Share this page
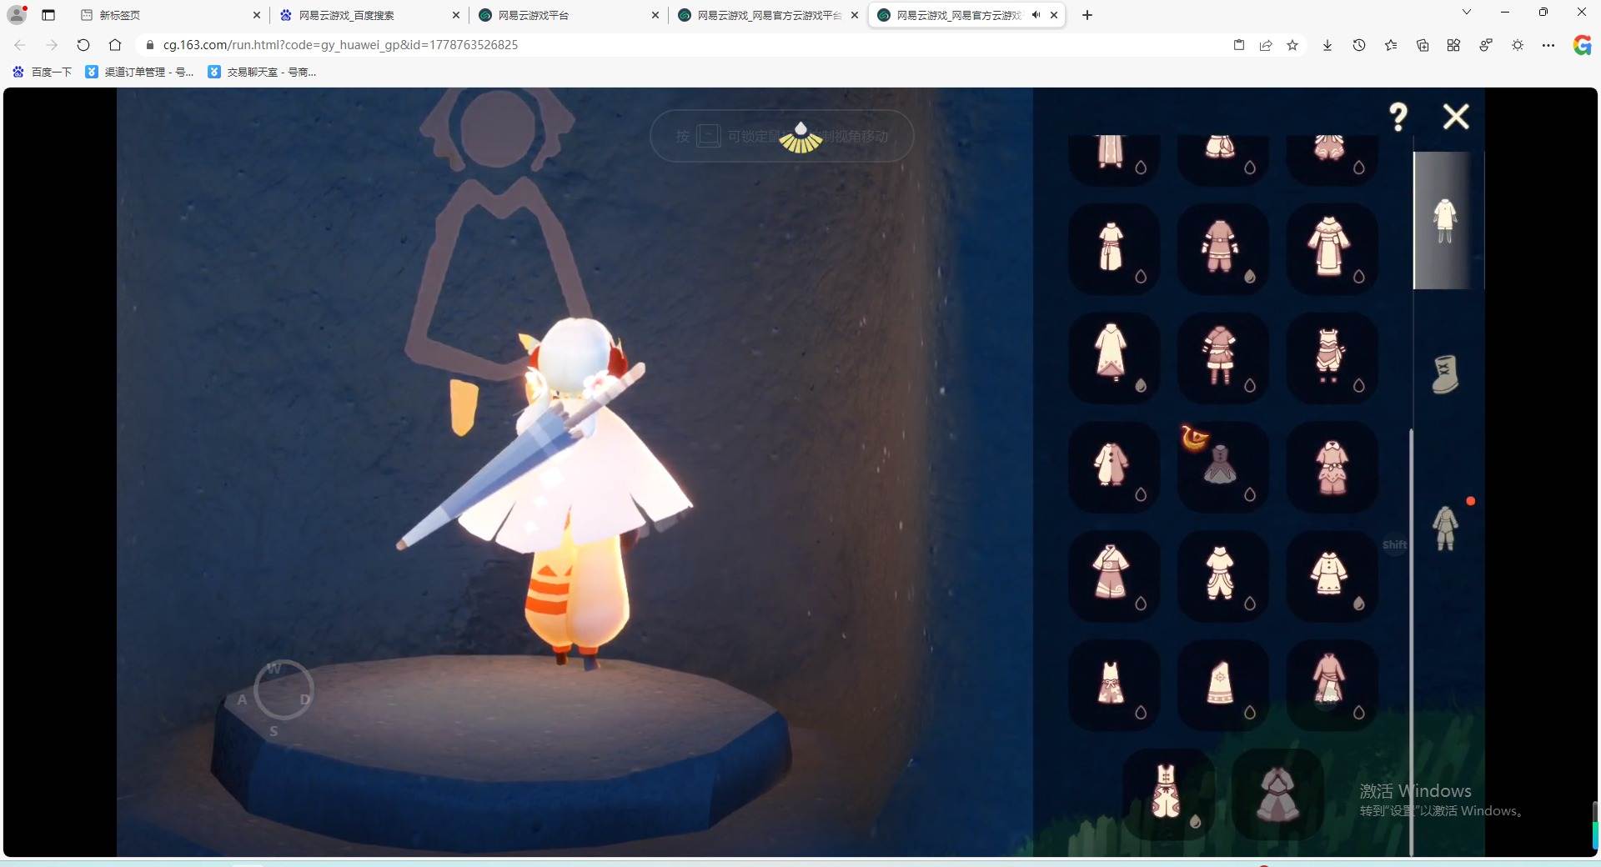1601x867 pixels. pos(1266,45)
